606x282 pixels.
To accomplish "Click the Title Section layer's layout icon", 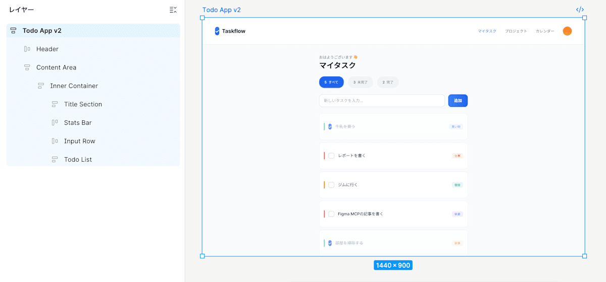I will coord(55,104).
